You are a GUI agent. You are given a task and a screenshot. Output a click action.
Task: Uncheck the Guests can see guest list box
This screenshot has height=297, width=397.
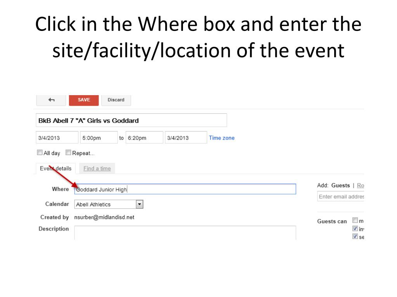[355, 236]
